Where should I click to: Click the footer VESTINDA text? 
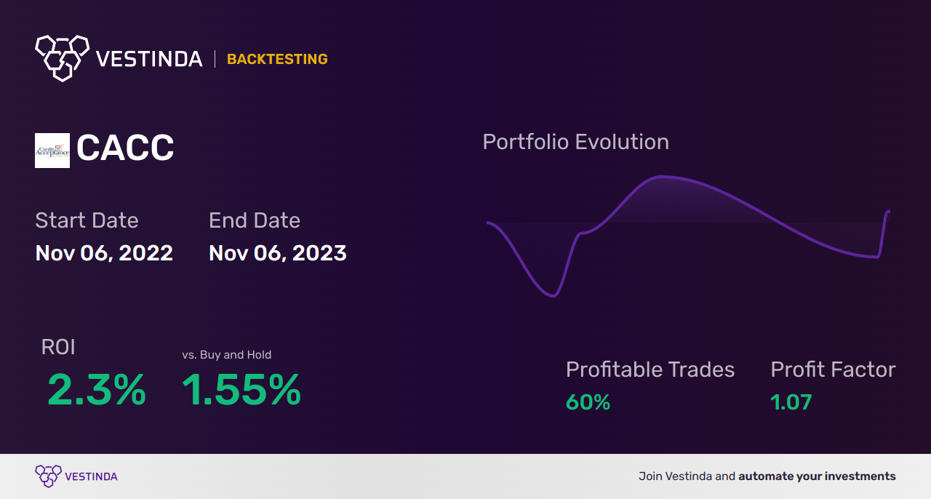coord(91,476)
